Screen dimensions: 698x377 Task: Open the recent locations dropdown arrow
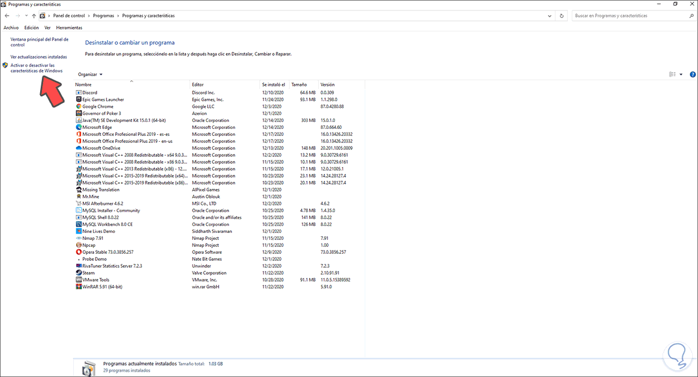[26, 16]
